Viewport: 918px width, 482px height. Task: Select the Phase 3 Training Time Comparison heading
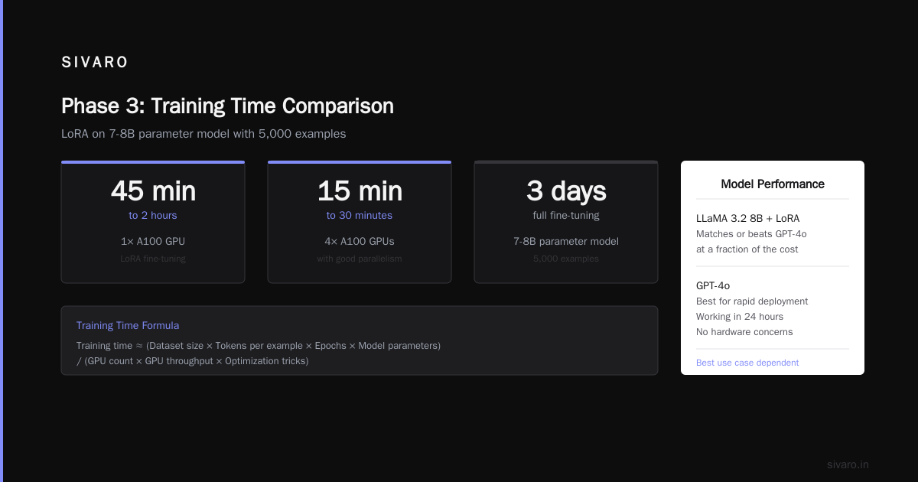tap(227, 106)
